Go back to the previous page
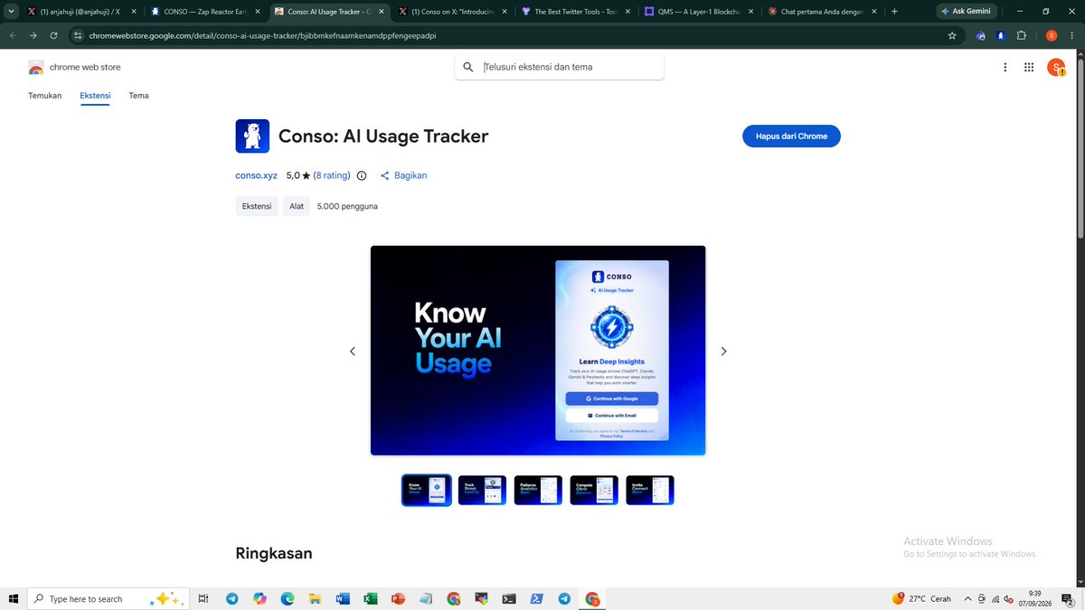 (x=13, y=35)
